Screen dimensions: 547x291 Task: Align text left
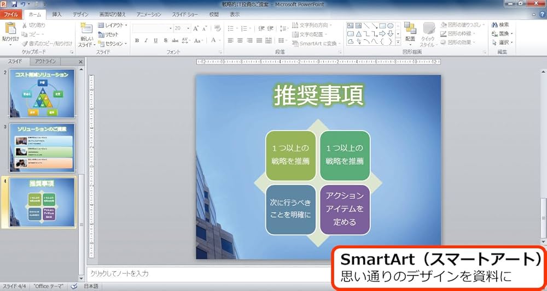coord(231,40)
